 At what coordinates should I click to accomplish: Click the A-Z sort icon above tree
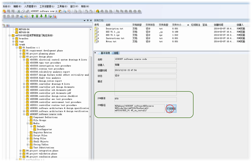(8, 25)
